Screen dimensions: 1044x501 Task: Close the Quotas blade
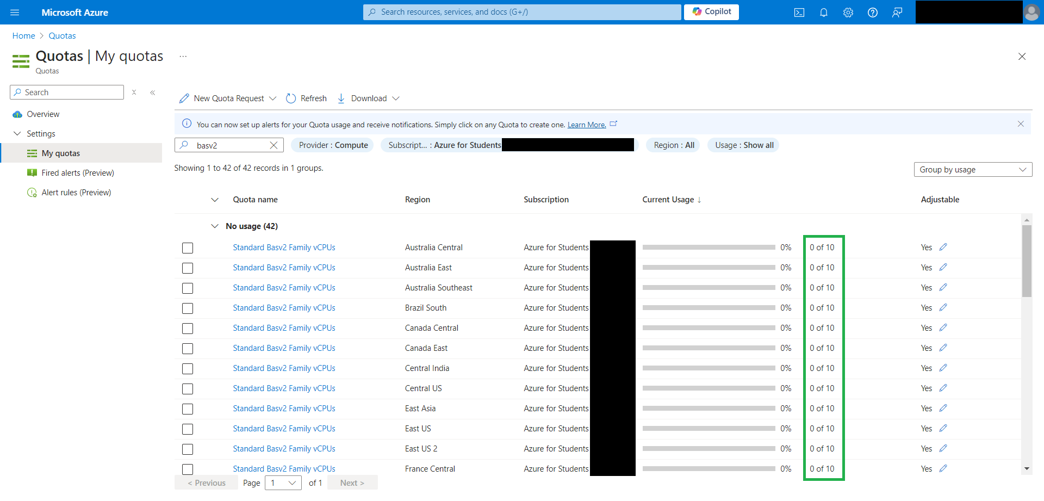(x=1022, y=57)
